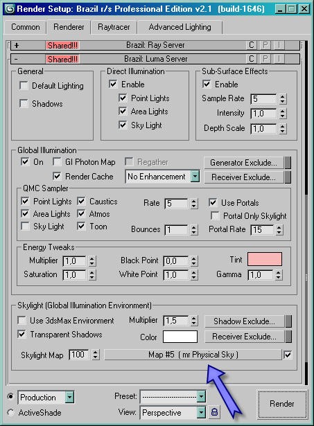Enable Sky Light in QMC Sampler
Viewport: 314px width, 426px height.
(x=25, y=227)
